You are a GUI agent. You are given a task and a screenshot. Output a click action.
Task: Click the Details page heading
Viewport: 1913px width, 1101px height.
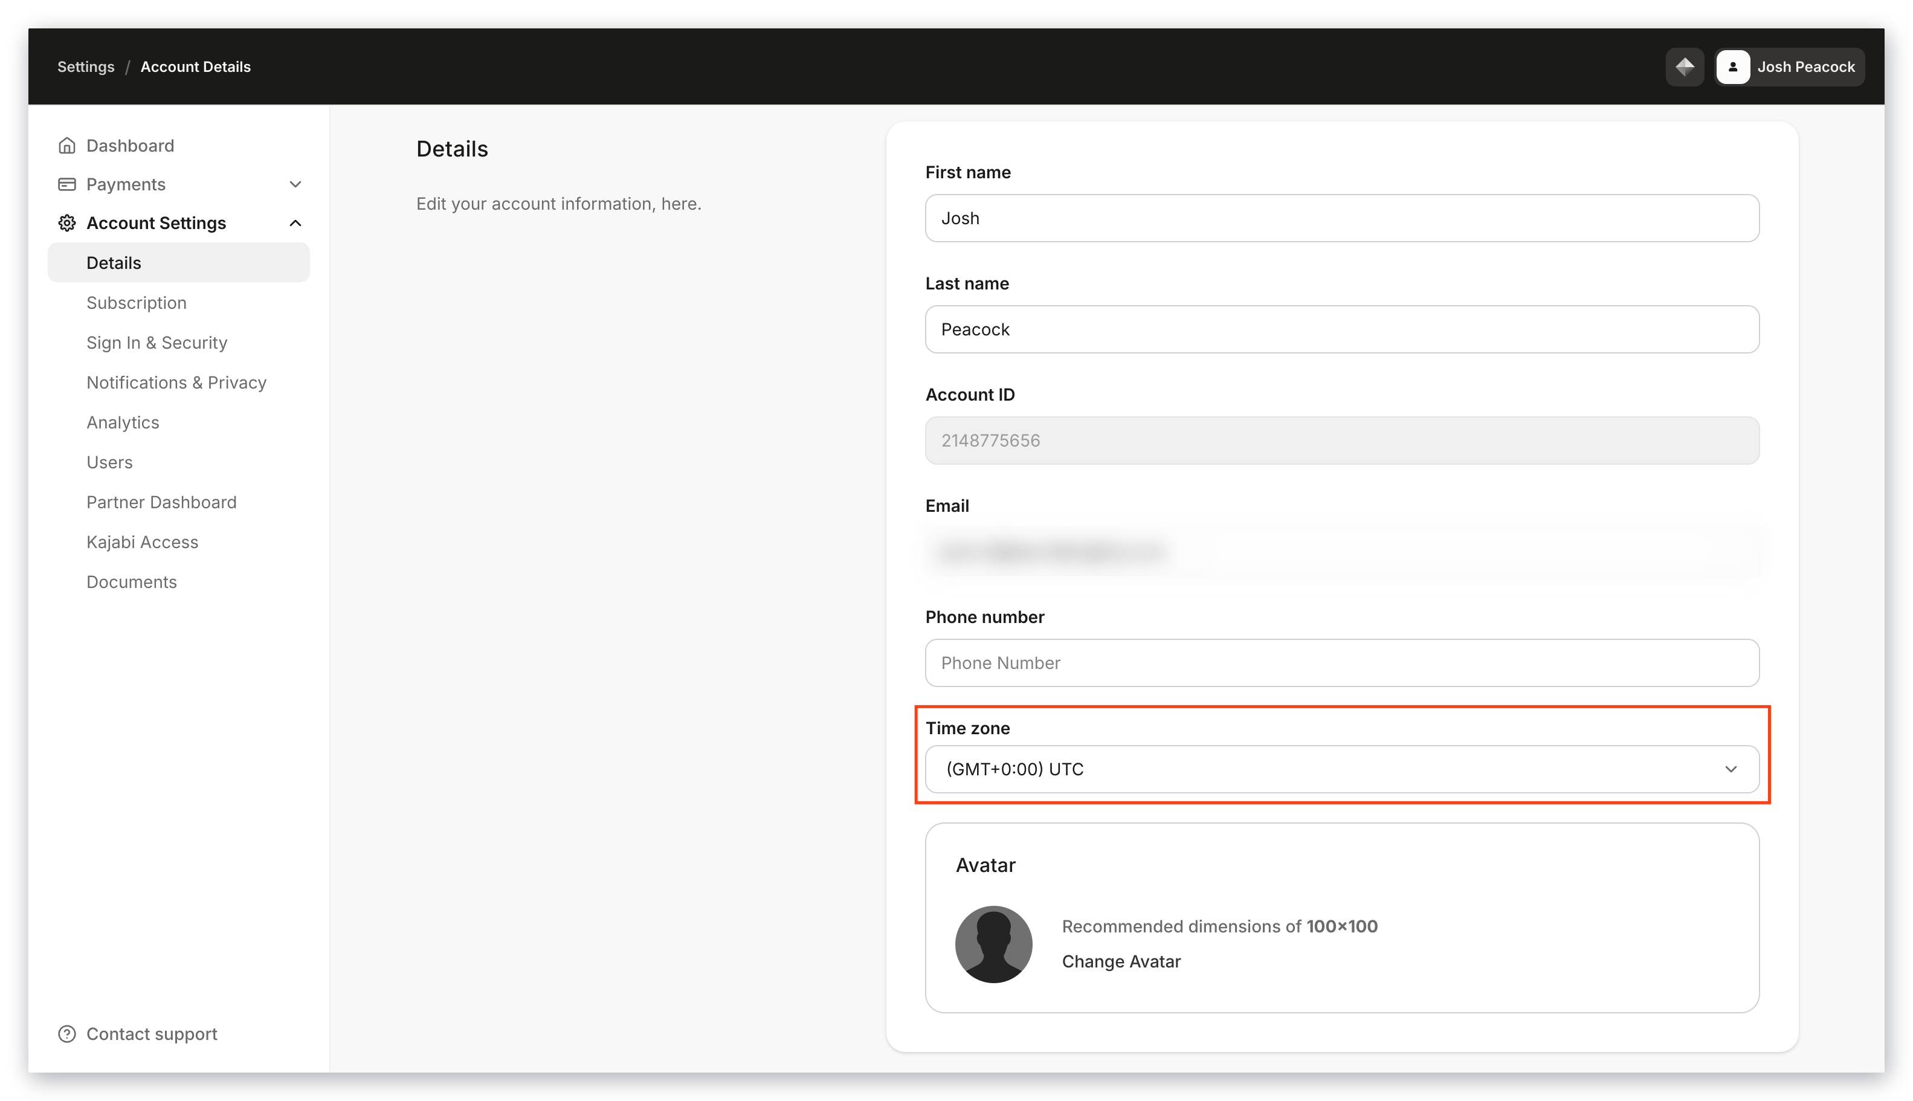[x=451, y=149]
